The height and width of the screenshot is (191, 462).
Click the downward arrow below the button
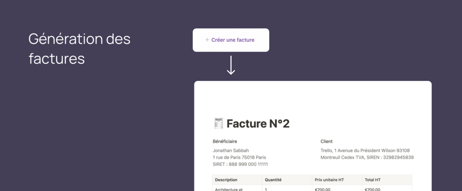(231, 66)
